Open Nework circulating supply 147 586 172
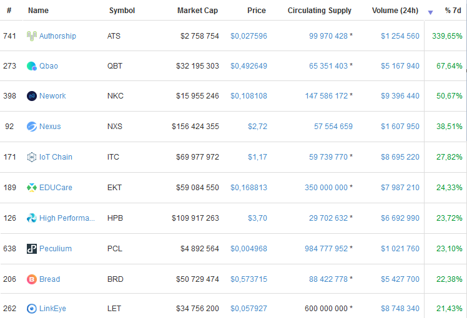Viewport: 467px width, 318px height. point(326,96)
